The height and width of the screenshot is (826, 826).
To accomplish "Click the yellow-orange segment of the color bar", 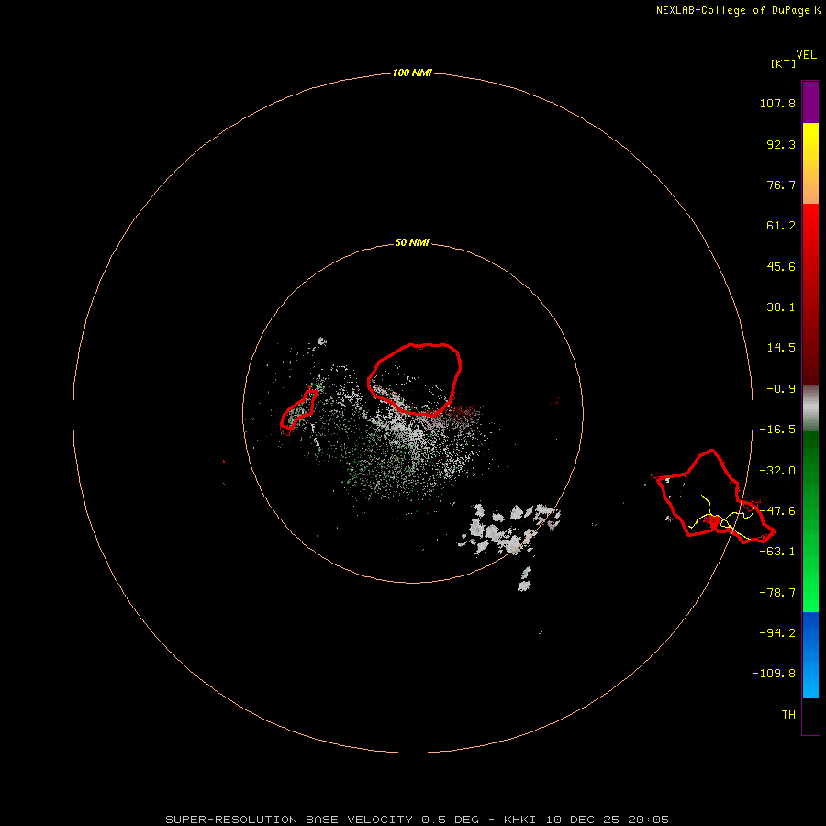I will click(x=810, y=163).
